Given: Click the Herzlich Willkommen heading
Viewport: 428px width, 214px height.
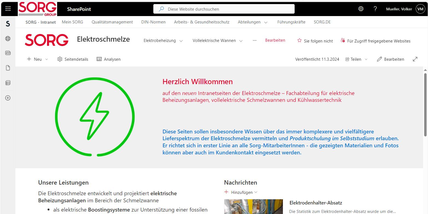Looking at the screenshot, I should 198,81.
